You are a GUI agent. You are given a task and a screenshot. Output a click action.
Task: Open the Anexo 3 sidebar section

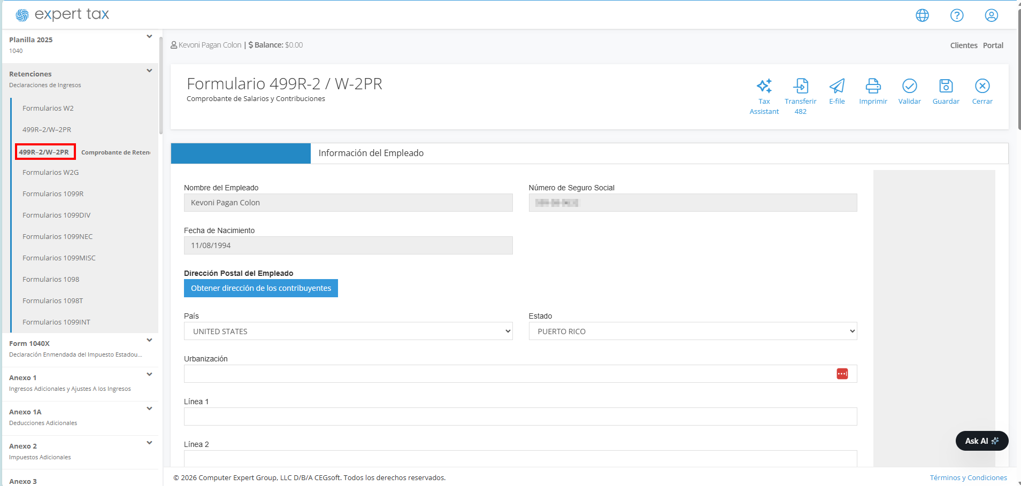pos(23,481)
